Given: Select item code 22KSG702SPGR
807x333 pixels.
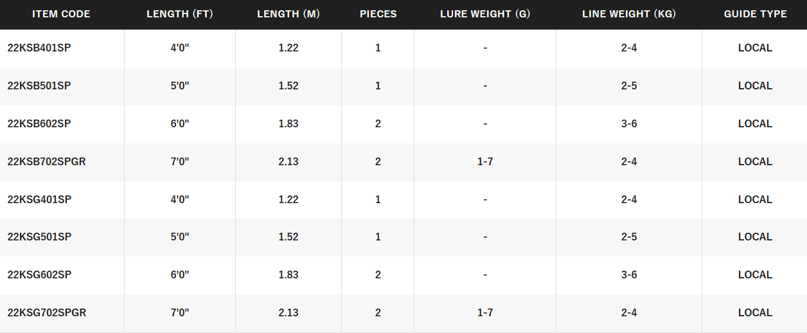Looking at the screenshot, I should click(x=47, y=313).
